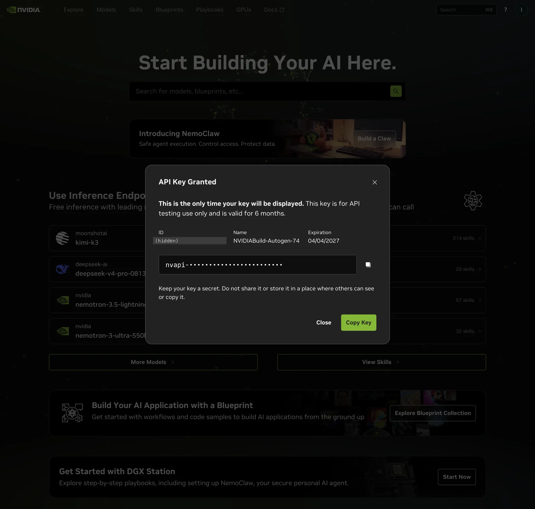Image resolution: width=535 pixels, height=509 pixels.
Task: Click the skills gear icon on the right
Action: pyautogui.click(x=473, y=201)
